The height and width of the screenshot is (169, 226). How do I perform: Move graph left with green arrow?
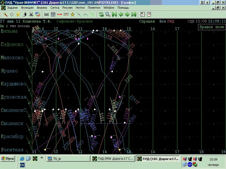pos(121,14)
